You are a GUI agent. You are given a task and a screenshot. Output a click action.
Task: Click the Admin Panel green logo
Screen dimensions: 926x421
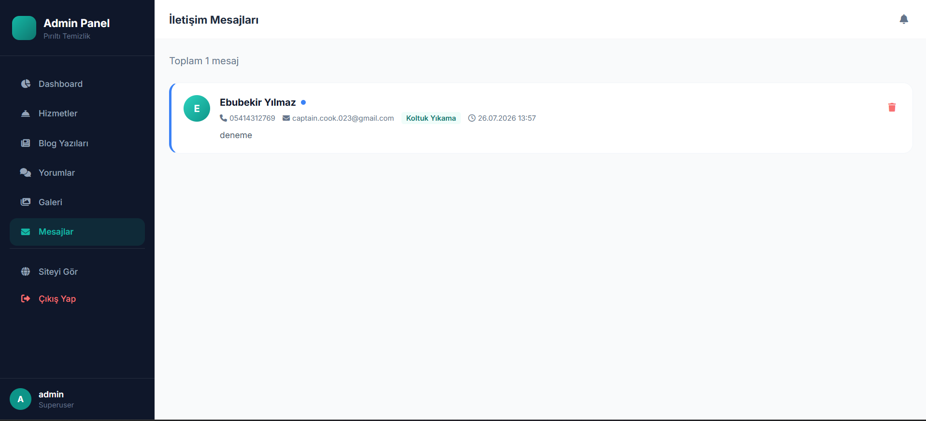click(24, 28)
